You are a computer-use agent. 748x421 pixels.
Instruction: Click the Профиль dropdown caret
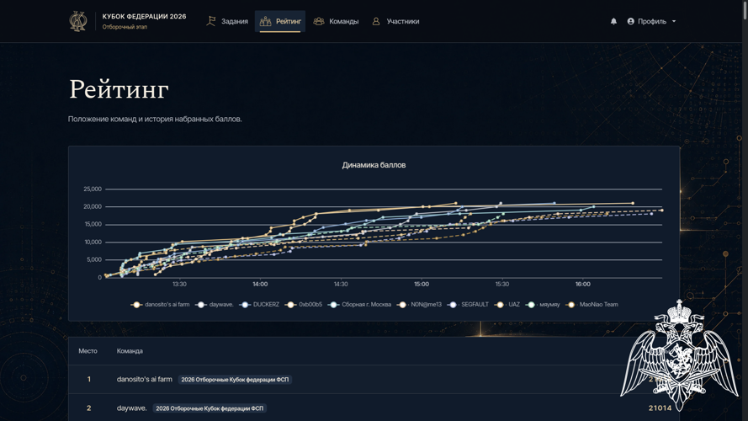pos(674,22)
